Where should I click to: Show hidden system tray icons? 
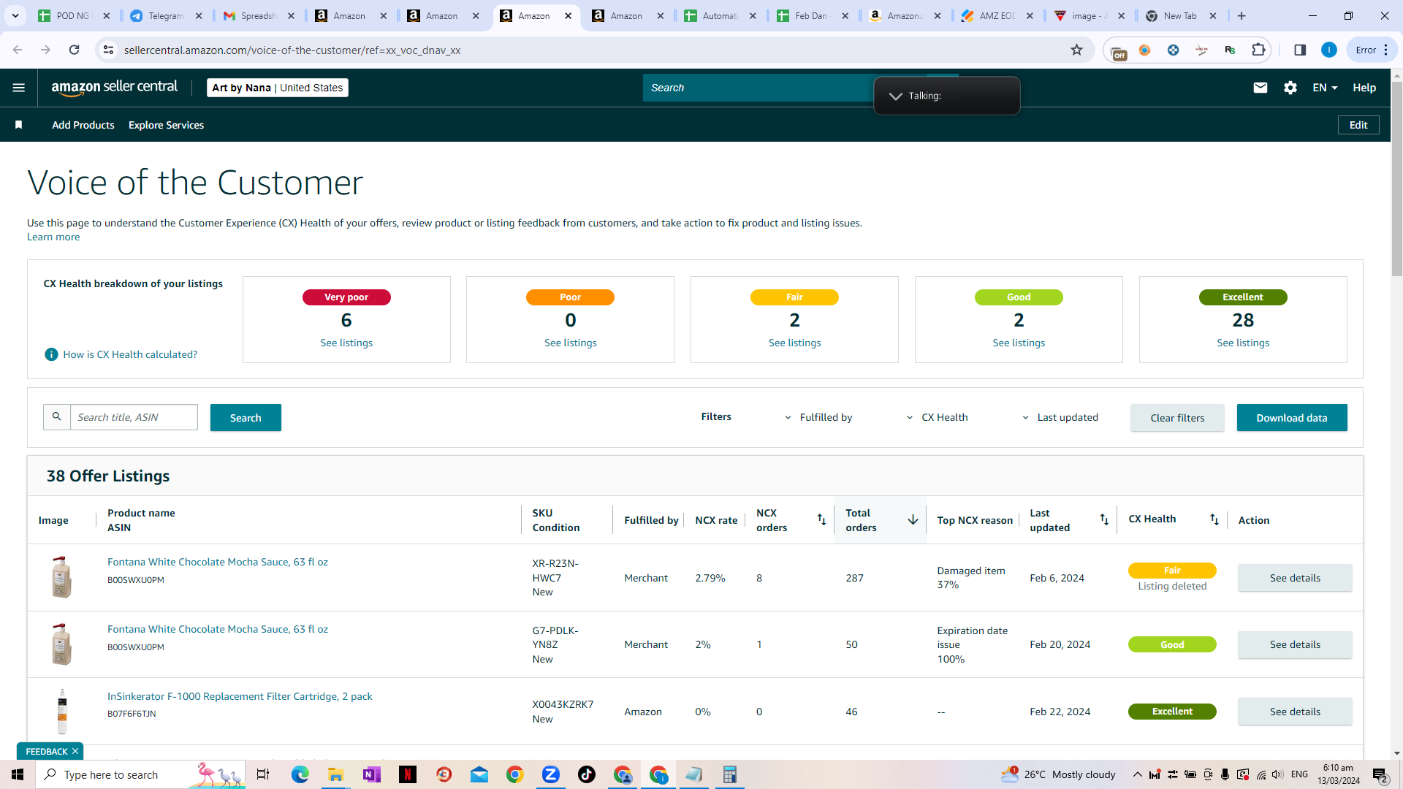[x=1138, y=774]
